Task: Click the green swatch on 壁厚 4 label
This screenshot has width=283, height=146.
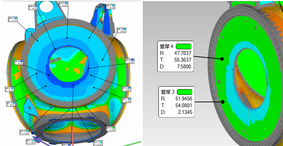Action: coord(183,46)
